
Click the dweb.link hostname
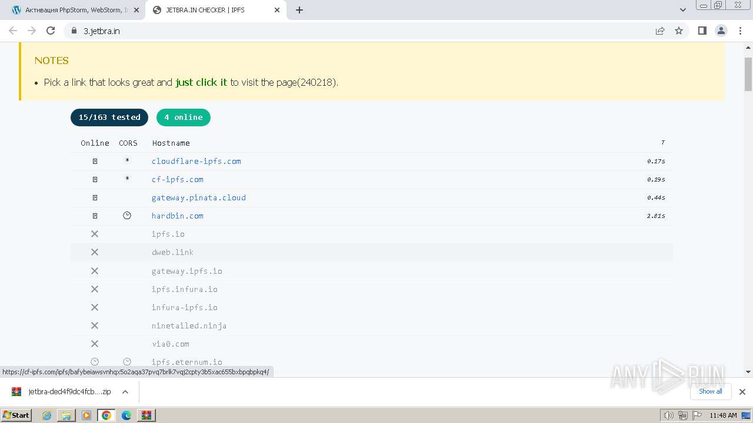pos(172,252)
